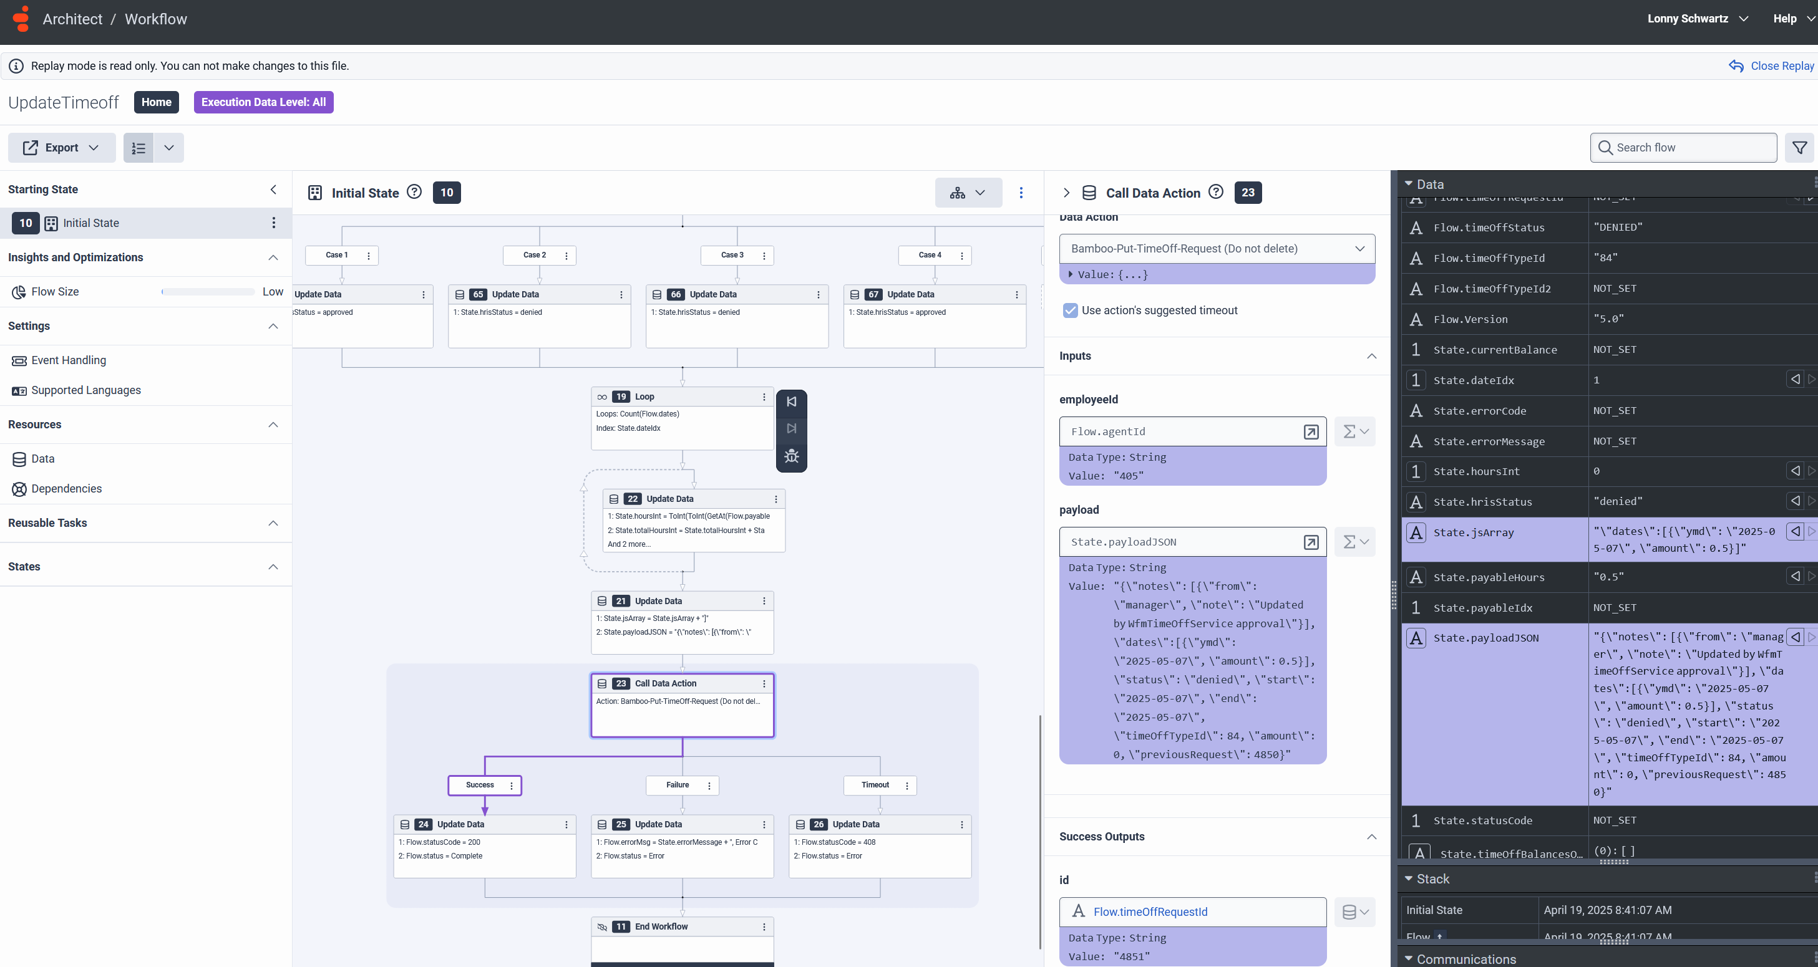The height and width of the screenshot is (967, 1818).
Task: Open Event Handling settings
Action: pyautogui.click(x=69, y=360)
